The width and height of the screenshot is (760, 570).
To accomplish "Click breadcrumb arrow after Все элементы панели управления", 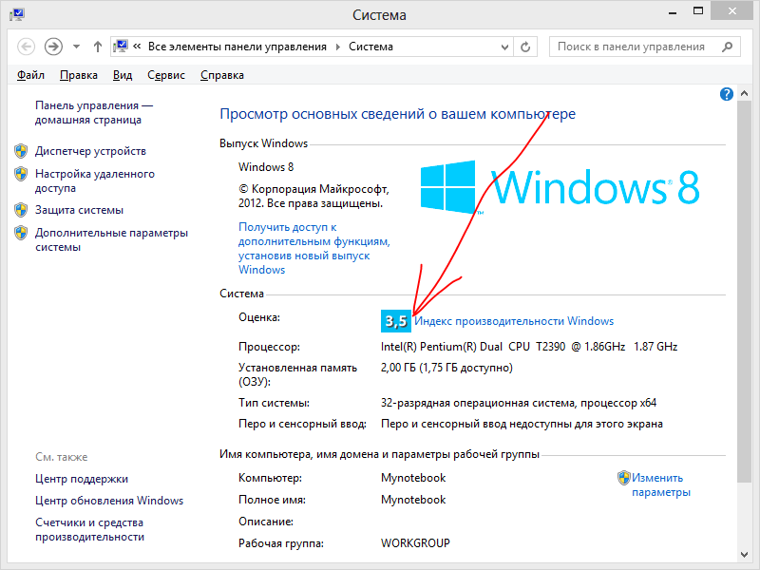I will (338, 47).
